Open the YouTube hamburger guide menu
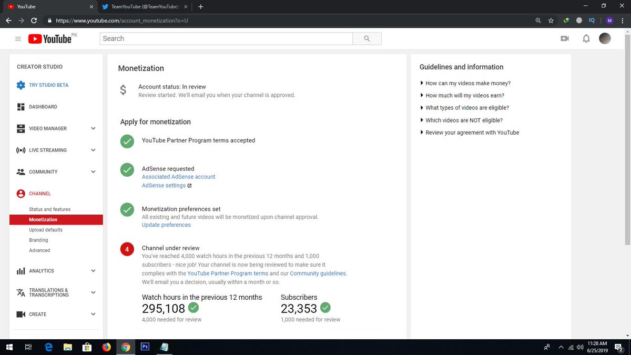Image resolution: width=631 pixels, height=355 pixels. [x=18, y=39]
